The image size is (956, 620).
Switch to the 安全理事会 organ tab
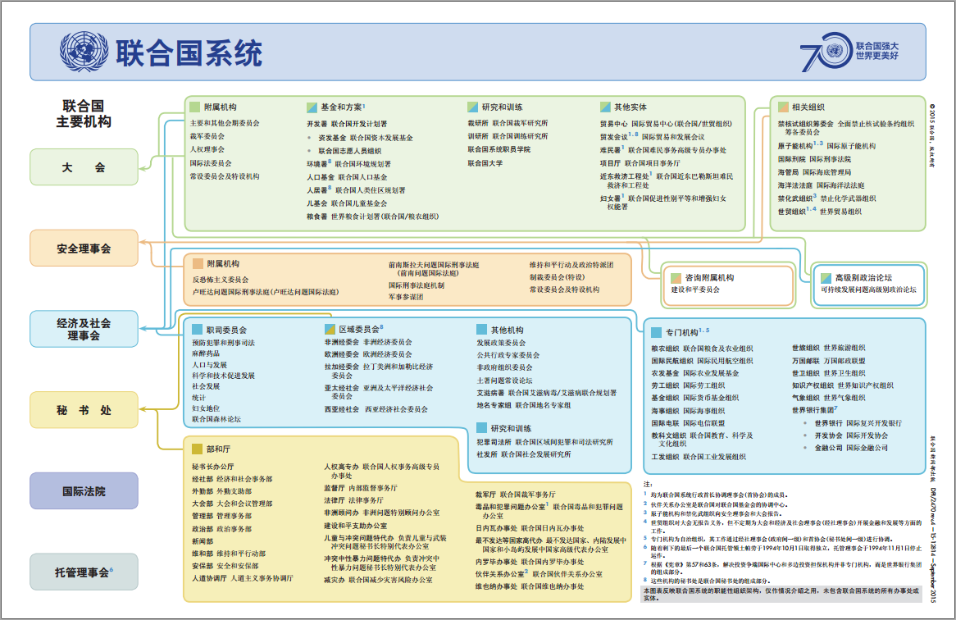tap(84, 247)
